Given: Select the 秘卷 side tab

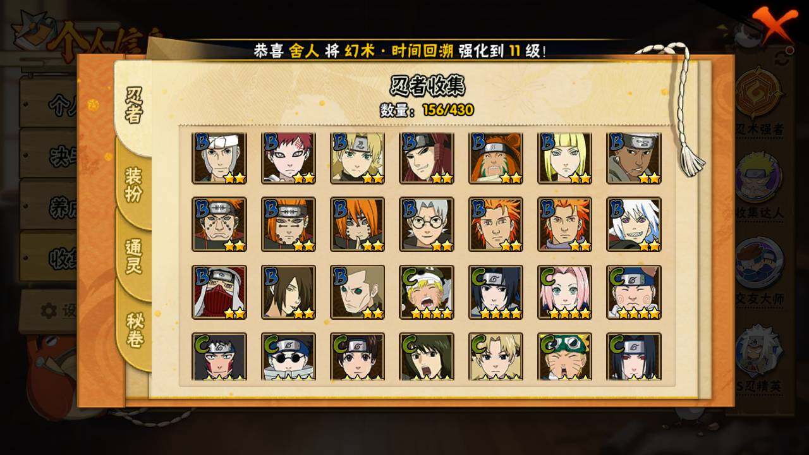Looking at the screenshot, I should tap(135, 330).
